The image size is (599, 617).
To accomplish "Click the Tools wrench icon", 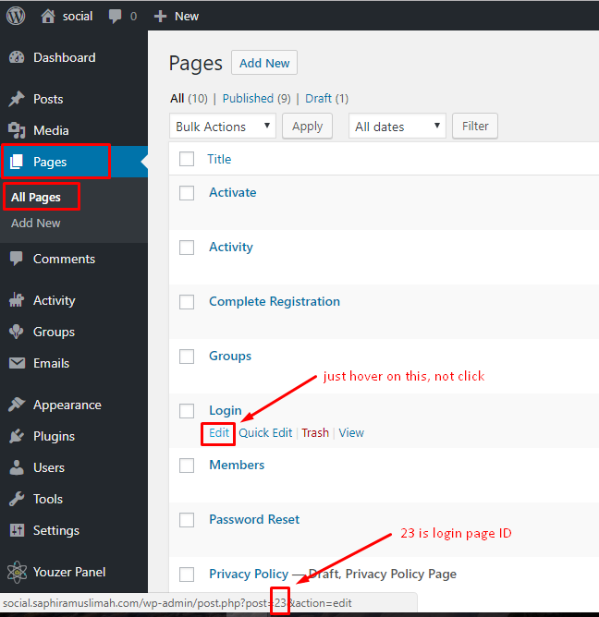I will click(17, 499).
